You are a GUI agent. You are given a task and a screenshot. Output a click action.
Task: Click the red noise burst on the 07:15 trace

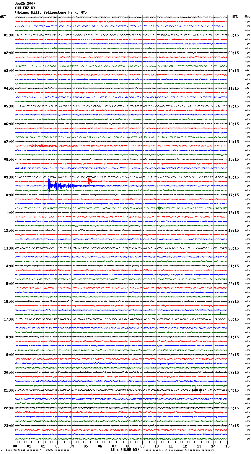(x=43, y=146)
